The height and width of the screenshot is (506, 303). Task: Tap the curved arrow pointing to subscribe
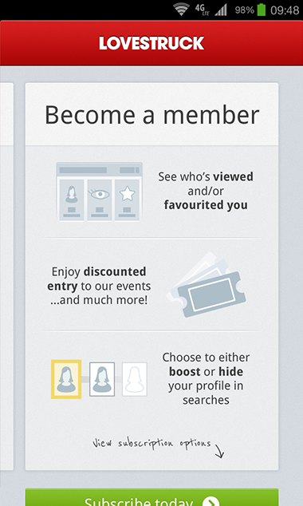pyautogui.click(x=218, y=451)
